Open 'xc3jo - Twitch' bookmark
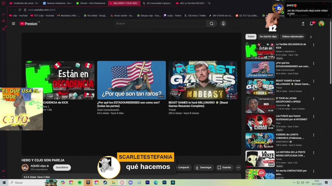 point(172,16)
